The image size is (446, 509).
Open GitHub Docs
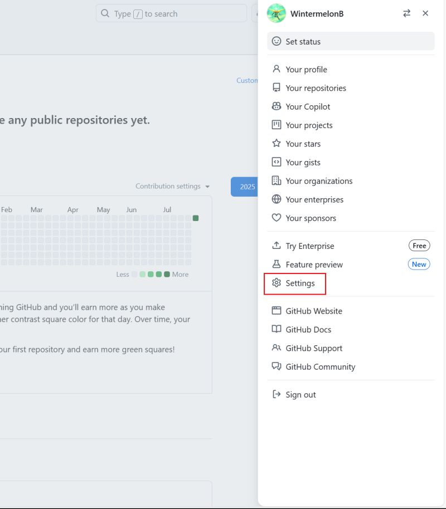pyautogui.click(x=308, y=329)
